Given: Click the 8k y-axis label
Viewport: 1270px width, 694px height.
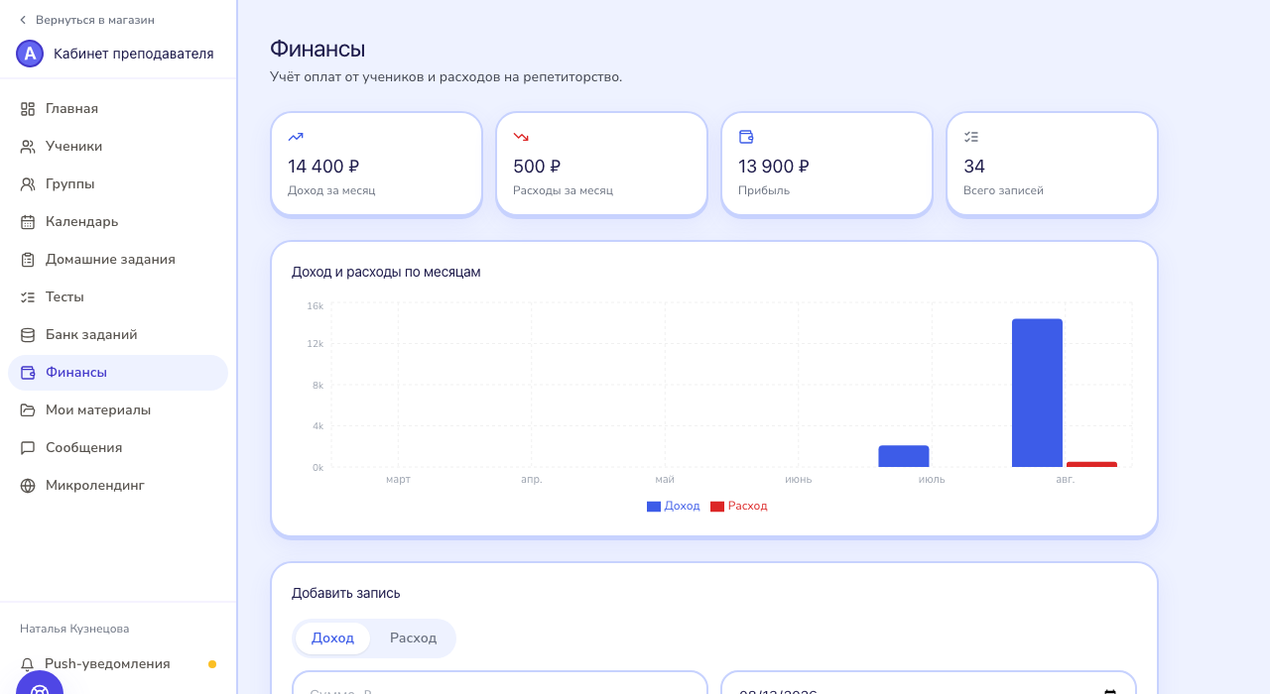Looking at the screenshot, I should [318, 386].
